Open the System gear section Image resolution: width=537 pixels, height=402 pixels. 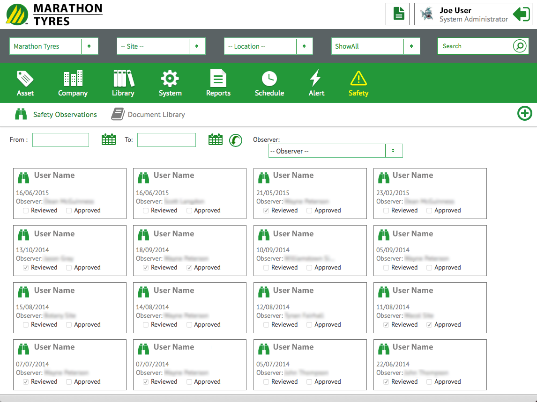tap(170, 83)
